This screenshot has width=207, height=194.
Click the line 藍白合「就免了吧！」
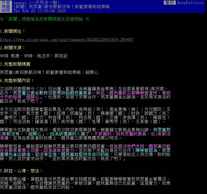click(21, 101)
